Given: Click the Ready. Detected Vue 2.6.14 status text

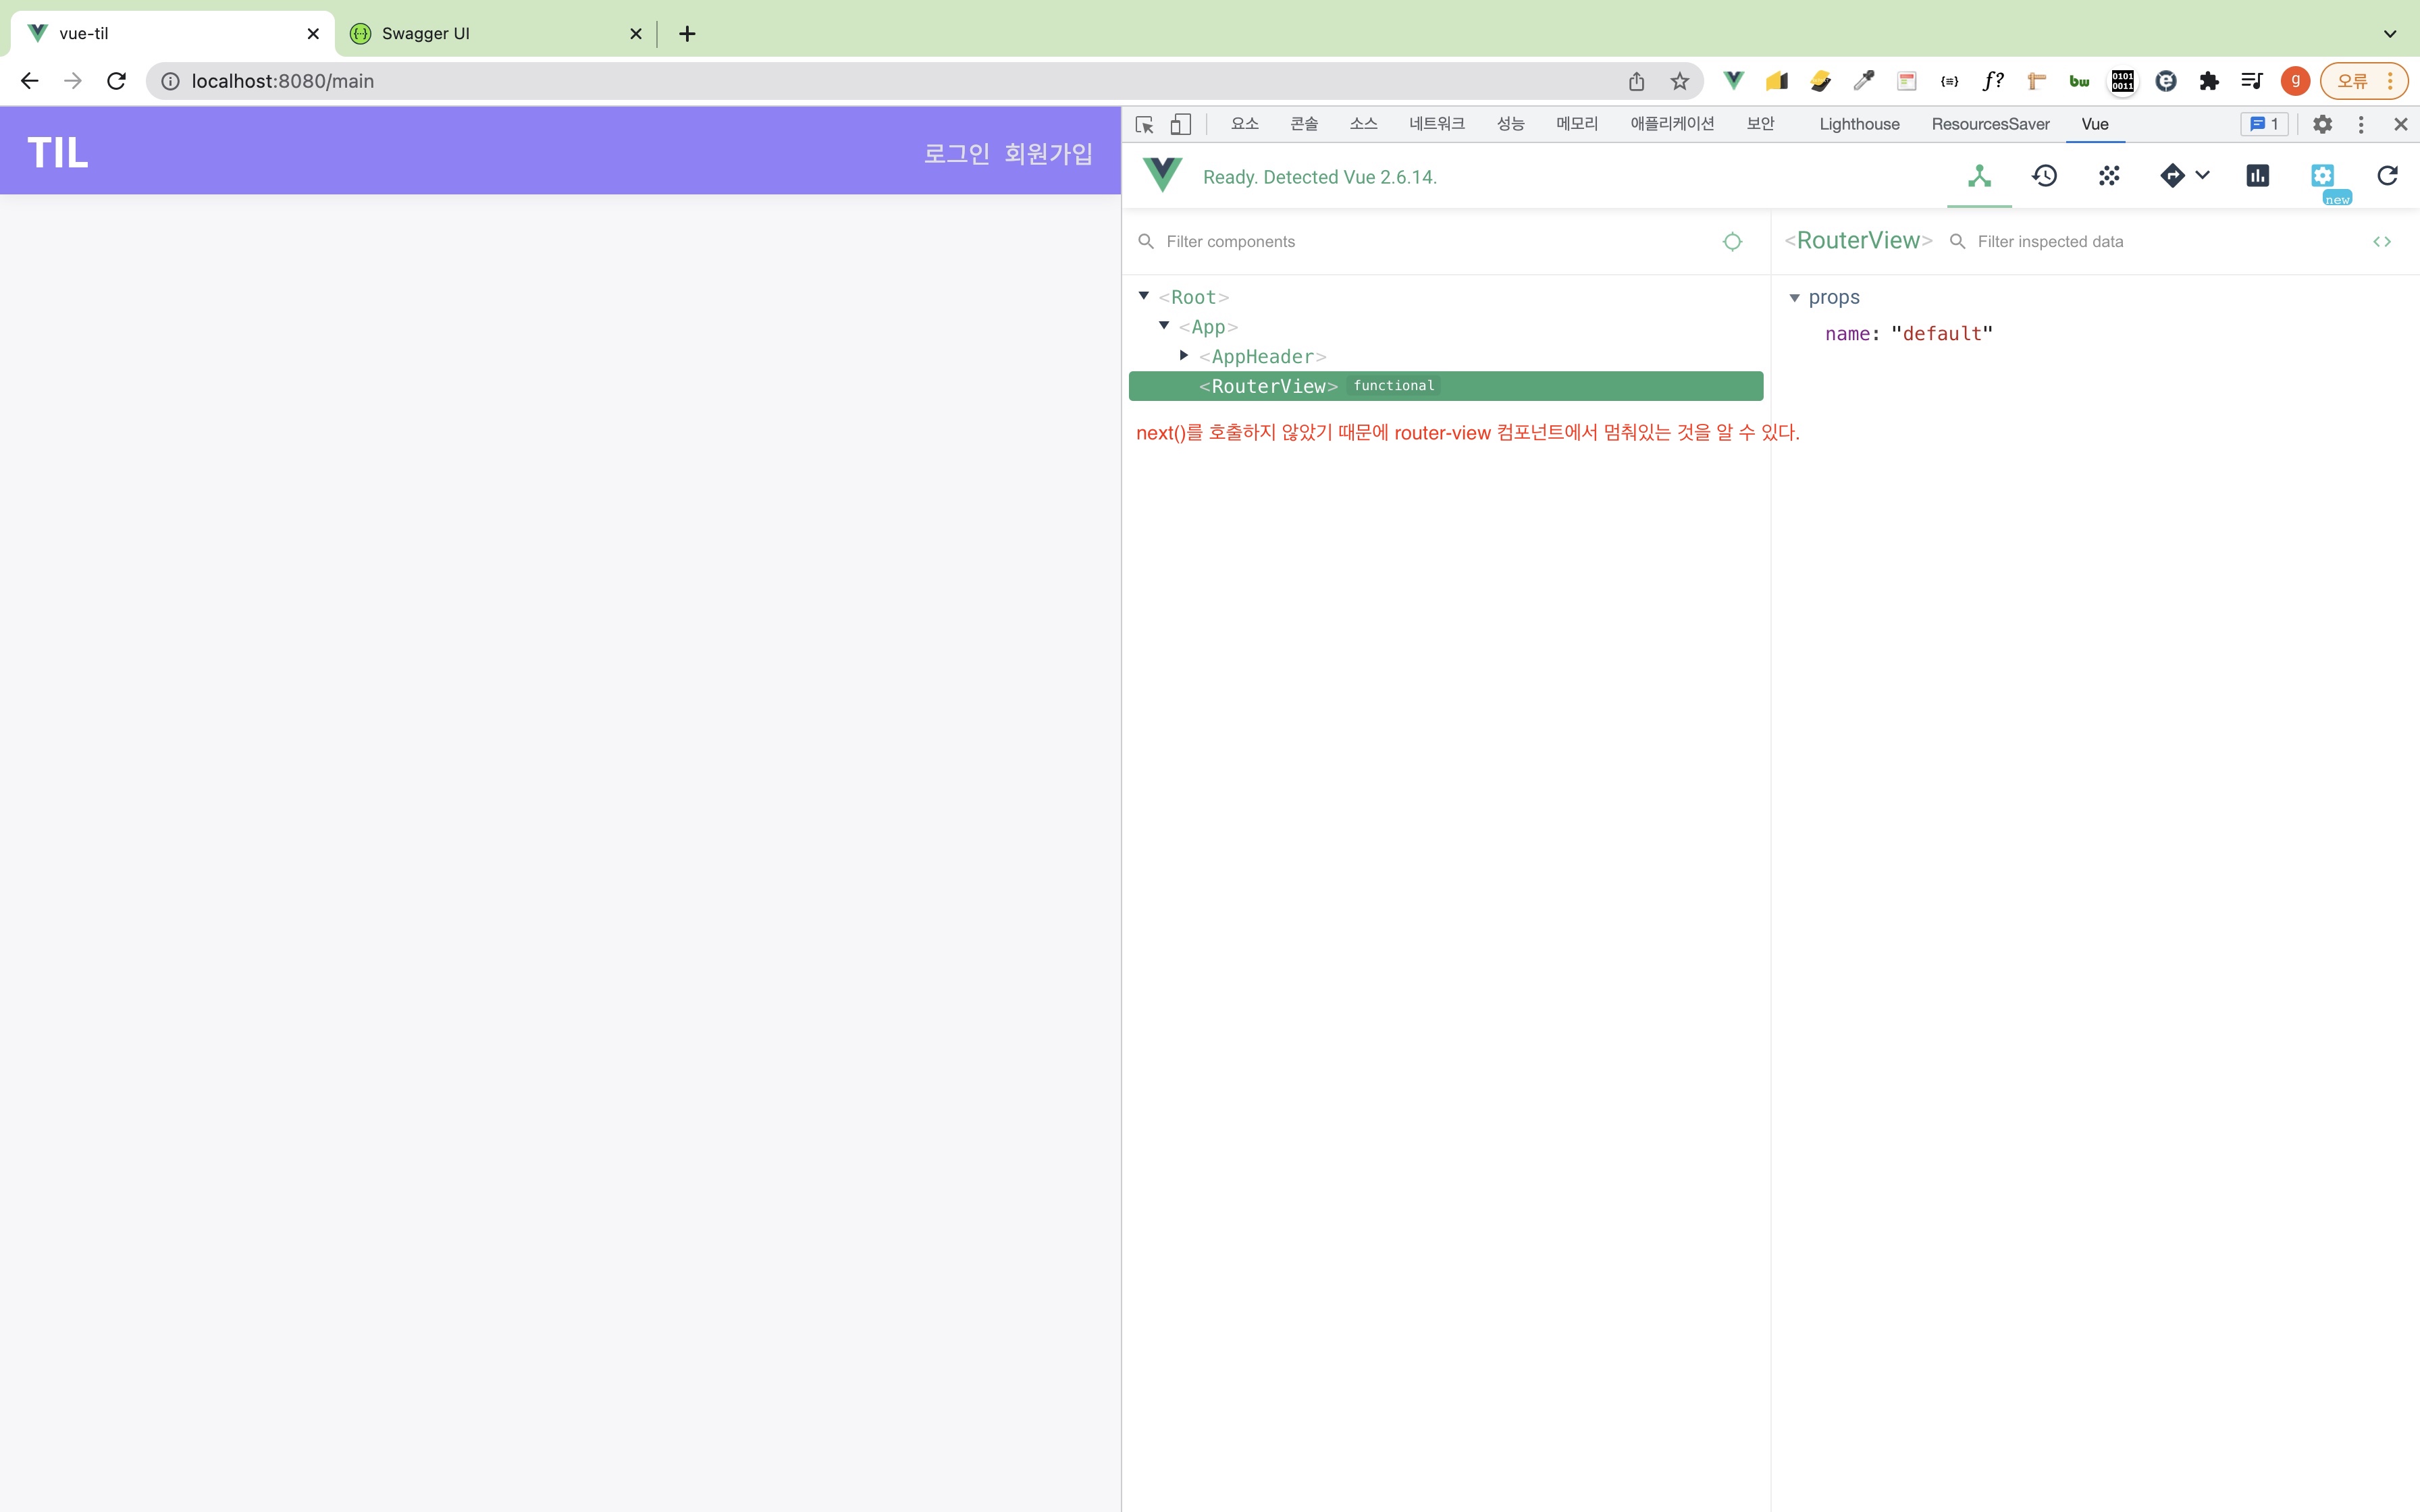Looking at the screenshot, I should pos(1319,177).
